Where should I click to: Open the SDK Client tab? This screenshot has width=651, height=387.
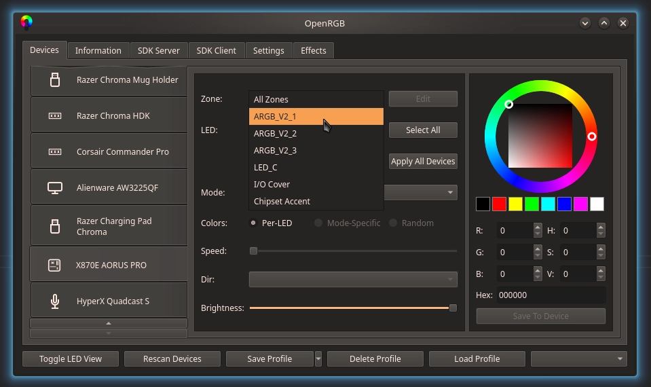(217, 51)
